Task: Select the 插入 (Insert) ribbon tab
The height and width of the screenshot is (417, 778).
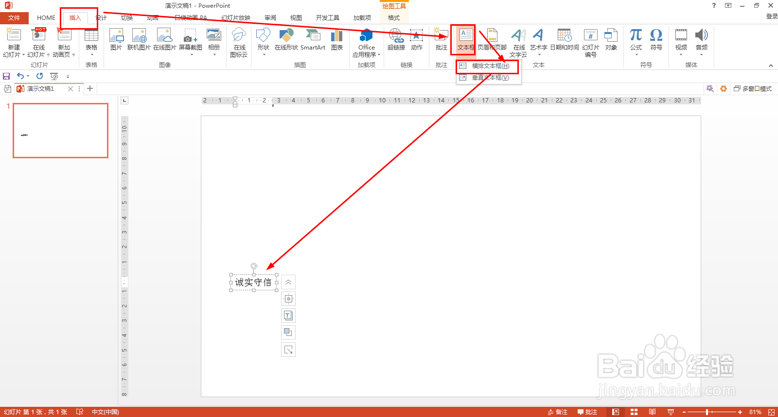Action: tap(75, 18)
